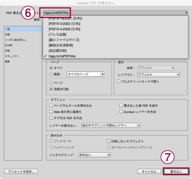Select 詳細 category in left list
This screenshot has height=179, width=192.
click(x=23, y=51)
